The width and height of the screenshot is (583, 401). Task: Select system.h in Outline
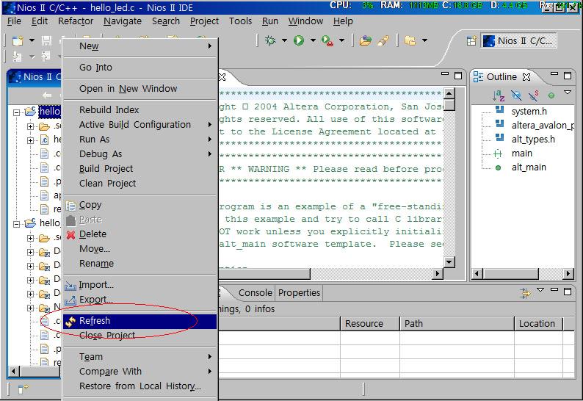[529, 112]
